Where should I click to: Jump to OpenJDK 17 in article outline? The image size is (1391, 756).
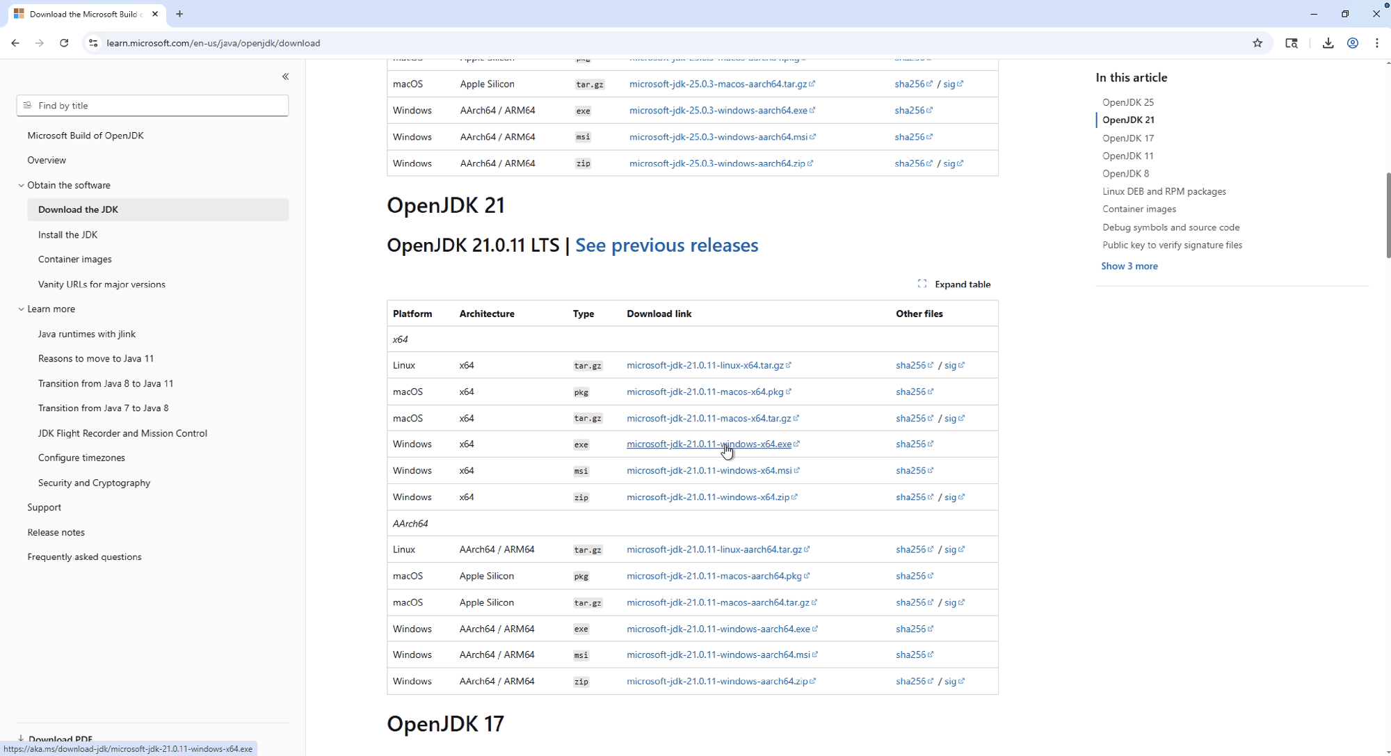[1127, 138]
